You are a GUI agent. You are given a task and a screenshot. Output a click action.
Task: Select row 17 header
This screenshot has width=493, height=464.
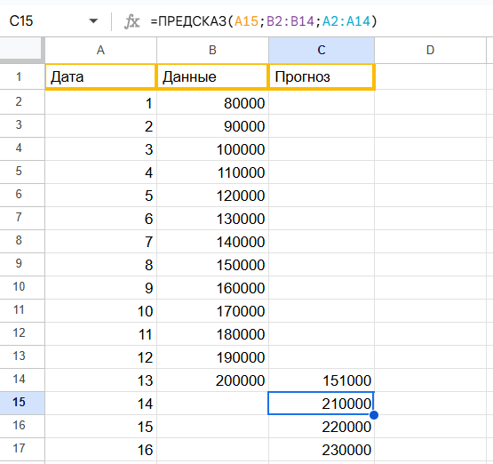19,449
